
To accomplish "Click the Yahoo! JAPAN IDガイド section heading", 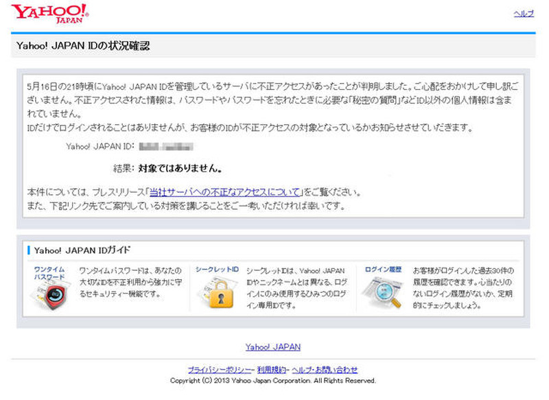I will (82, 250).
